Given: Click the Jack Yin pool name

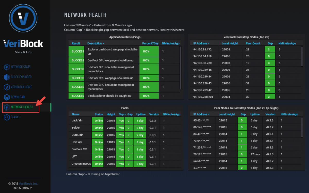Looking at the screenshot, I should tap(77, 120).
